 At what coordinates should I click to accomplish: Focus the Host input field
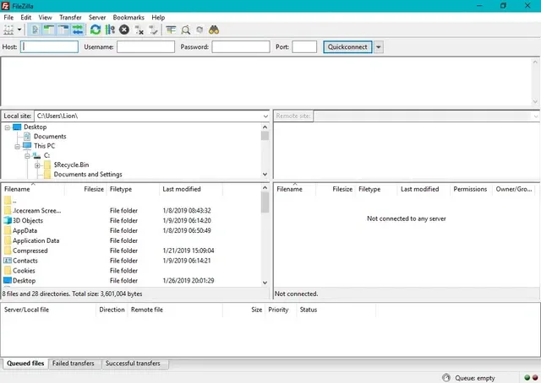pyautogui.click(x=49, y=47)
